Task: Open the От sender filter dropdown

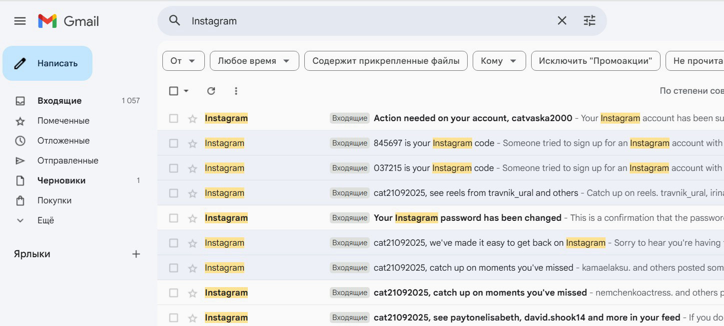Action: (x=183, y=60)
